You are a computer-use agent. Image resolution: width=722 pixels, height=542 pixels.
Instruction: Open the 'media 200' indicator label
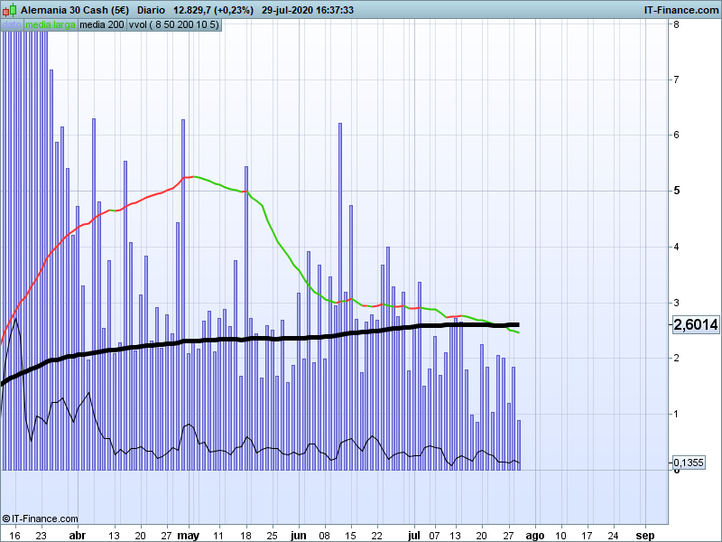102,25
